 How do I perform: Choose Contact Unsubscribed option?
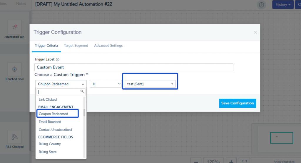pos(55,130)
